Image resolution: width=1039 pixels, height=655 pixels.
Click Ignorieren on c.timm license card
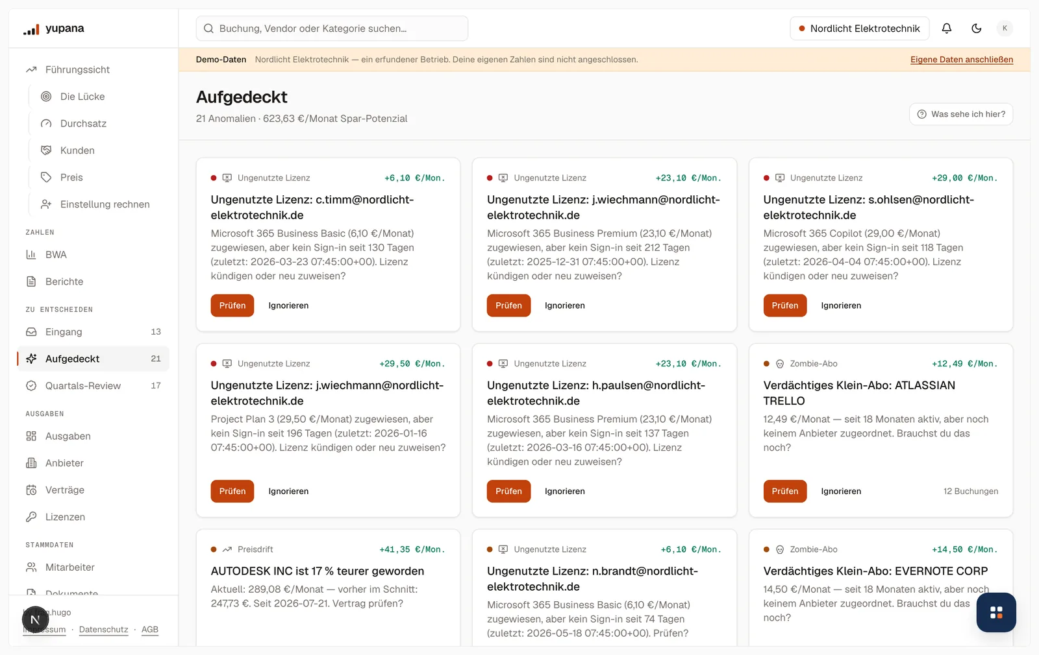coord(288,305)
